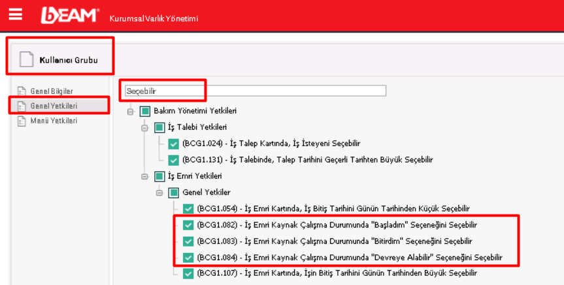This screenshot has height=285, width=564.
Task: Click the bEAM logo
Action: 70,16
